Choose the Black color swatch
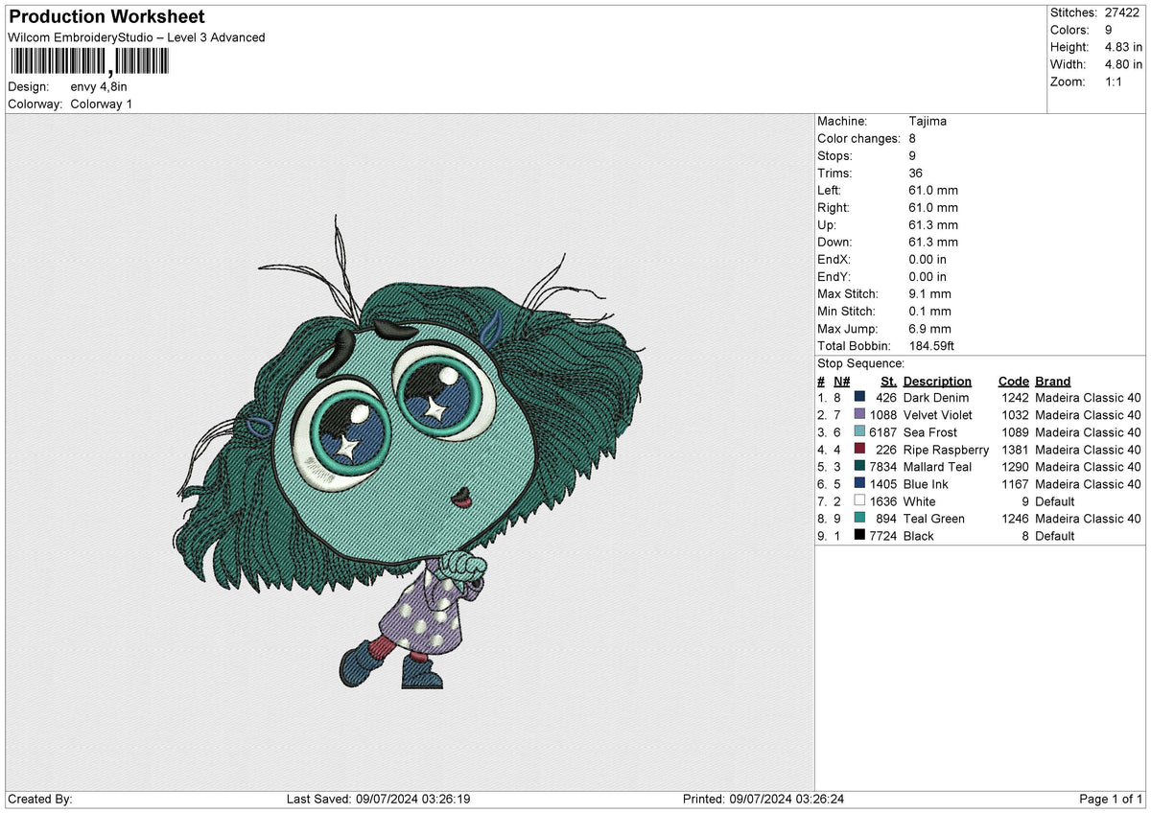The width and height of the screenshot is (1151, 813). (x=859, y=535)
